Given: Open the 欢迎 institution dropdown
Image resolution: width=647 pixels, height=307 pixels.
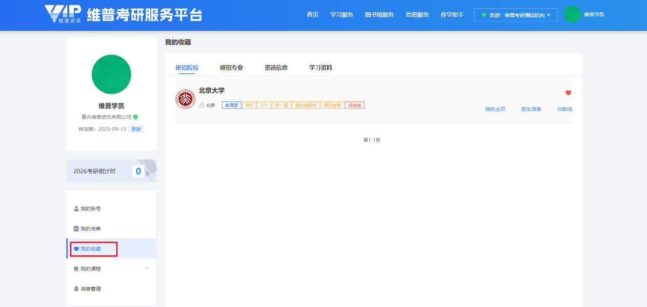Looking at the screenshot, I should click(515, 15).
